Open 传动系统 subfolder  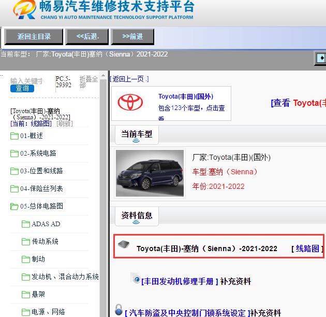[45, 242]
